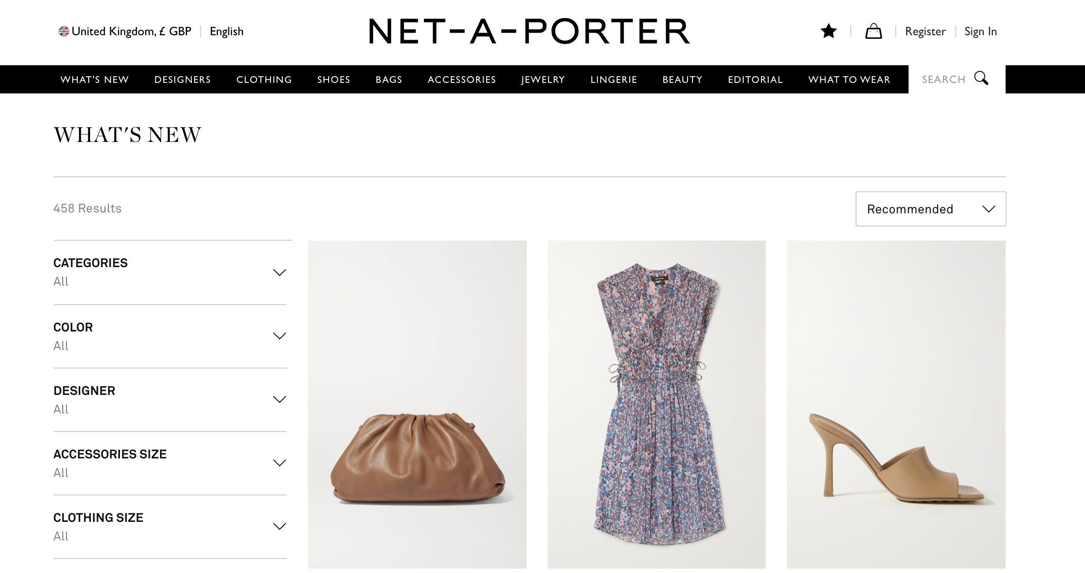Click the Sign In link
The width and height of the screenshot is (1085, 573).
point(980,31)
